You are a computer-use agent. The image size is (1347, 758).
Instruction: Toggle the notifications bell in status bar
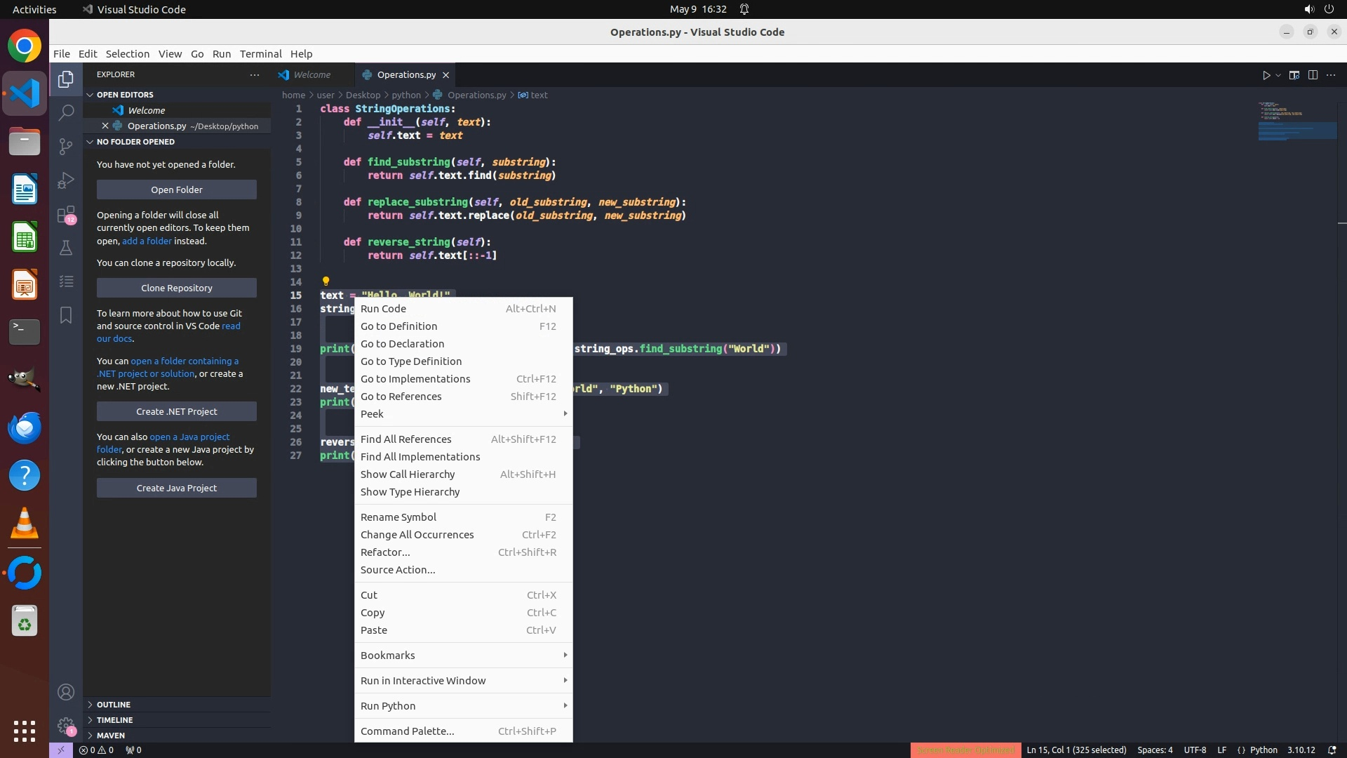(1332, 750)
